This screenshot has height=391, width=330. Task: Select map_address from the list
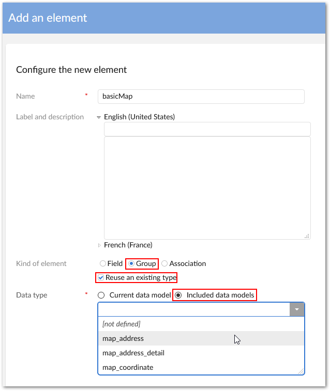123,338
